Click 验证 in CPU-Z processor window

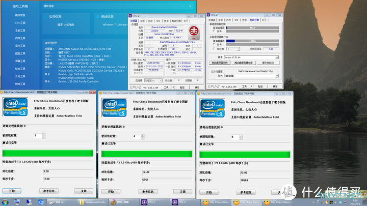click(x=182, y=87)
